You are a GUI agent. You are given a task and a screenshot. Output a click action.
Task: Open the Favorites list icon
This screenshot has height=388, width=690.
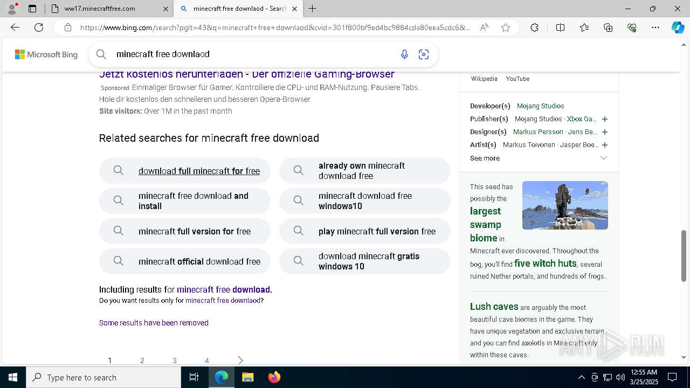pyautogui.click(x=584, y=27)
